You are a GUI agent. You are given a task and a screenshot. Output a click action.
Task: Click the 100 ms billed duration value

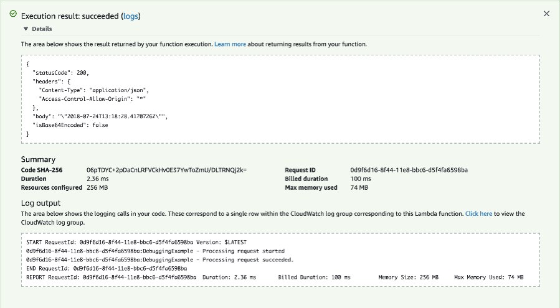point(361,179)
